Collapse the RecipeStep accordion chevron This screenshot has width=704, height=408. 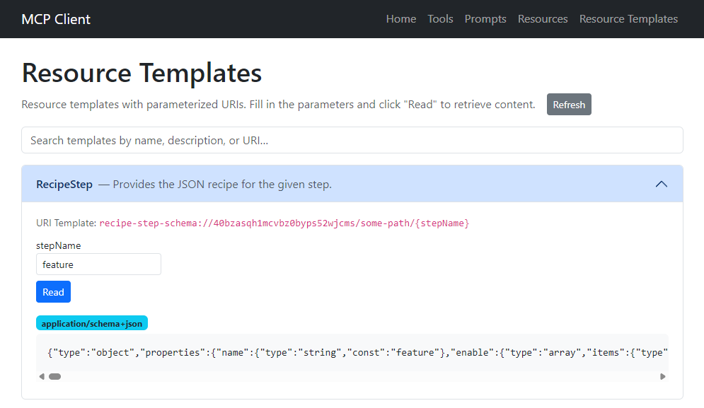click(662, 184)
